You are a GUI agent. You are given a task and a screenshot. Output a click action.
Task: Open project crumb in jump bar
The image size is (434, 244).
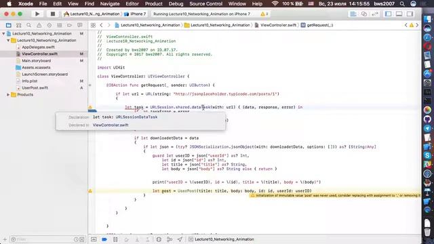(148, 25)
